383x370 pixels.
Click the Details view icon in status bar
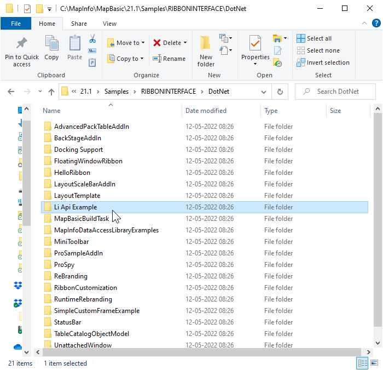362,363
